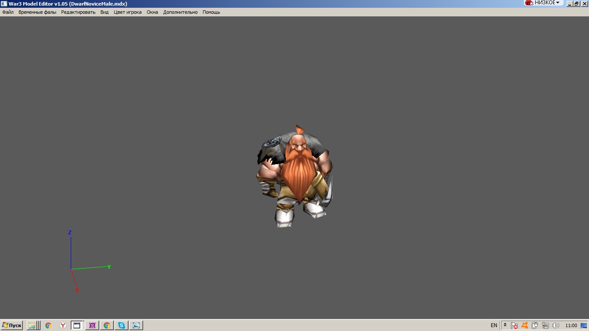Select the War3 Model Editor taskbar window
Screen dimensions: 589x331
point(77,325)
